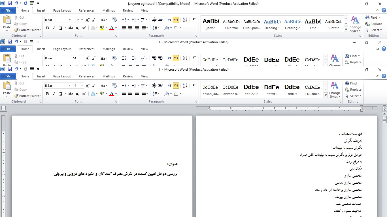Center-align text using the bottom window's ribbon
The image size is (387, 217).
click(130, 94)
